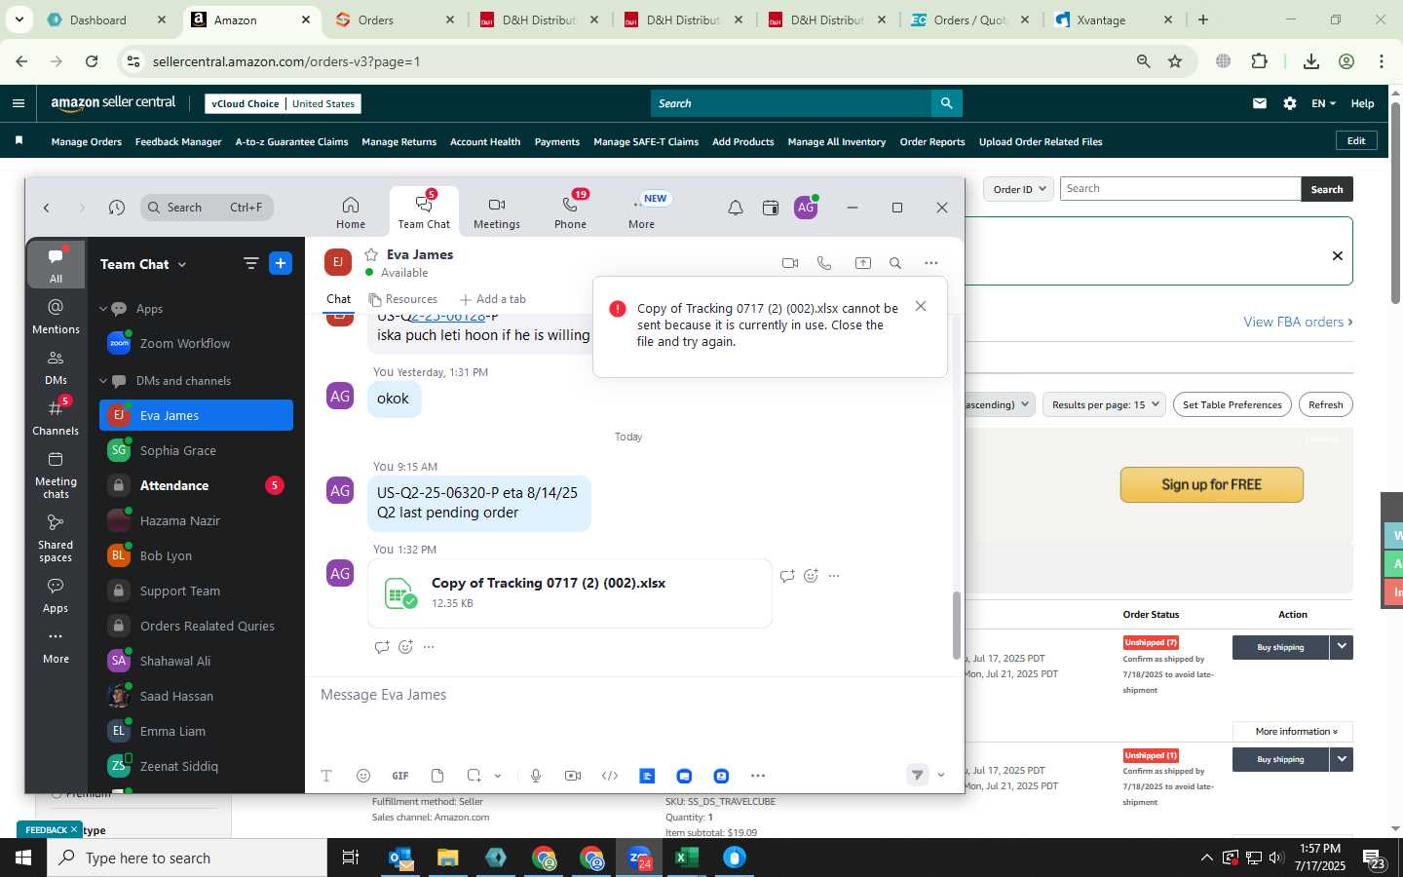Attach a file using the file icon
1403x877 pixels.
(437, 776)
